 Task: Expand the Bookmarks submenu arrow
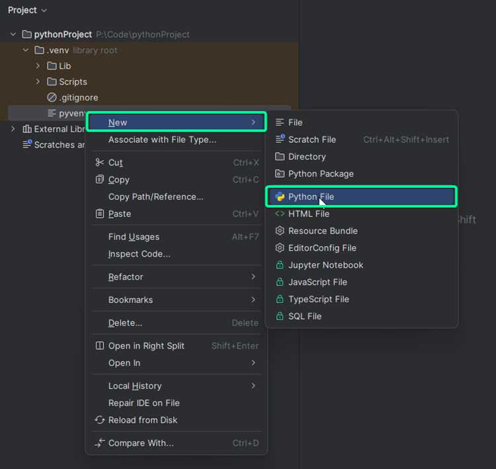pos(253,300)
